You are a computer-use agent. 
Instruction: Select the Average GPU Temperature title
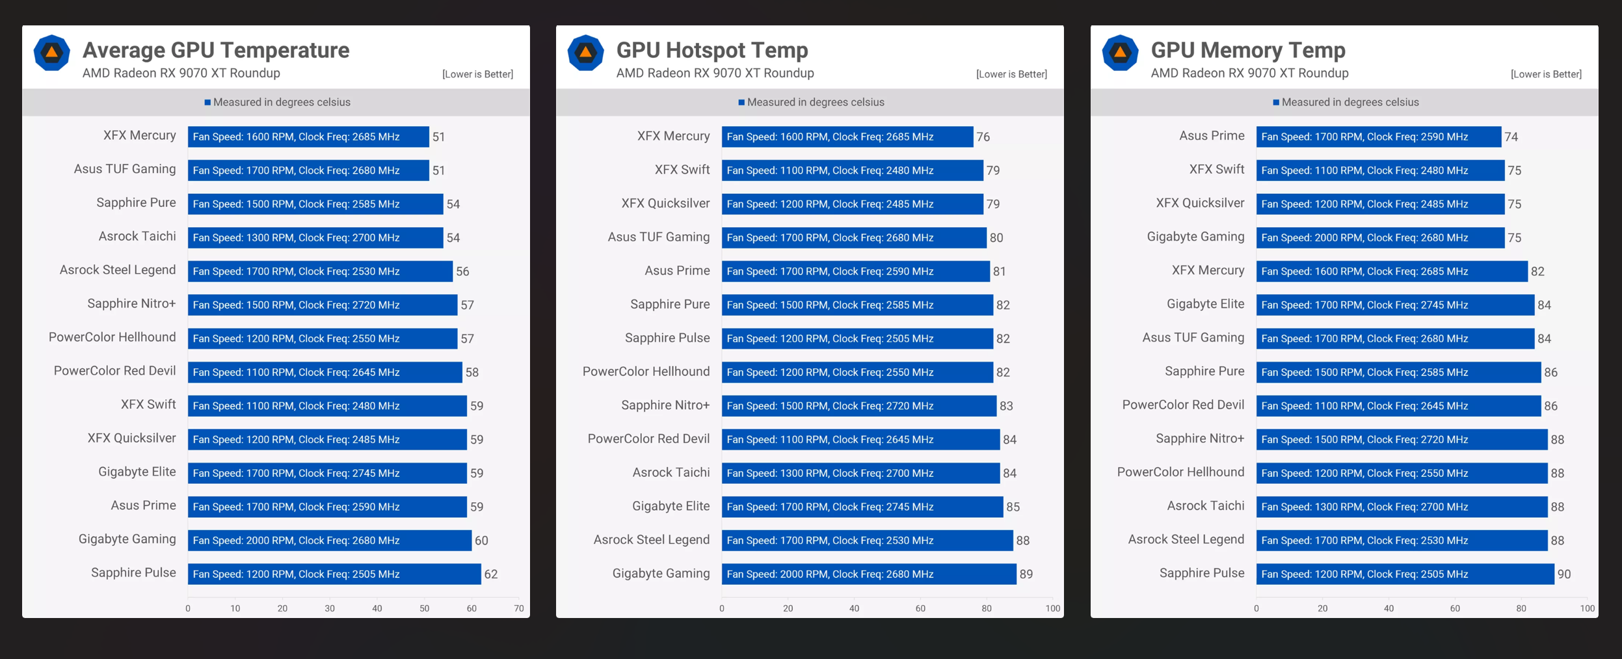point(216,50)
